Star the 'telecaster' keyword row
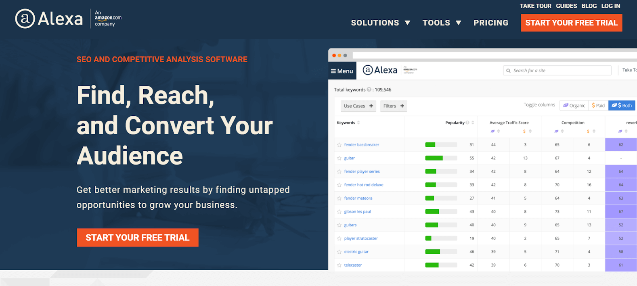The image size is (637, 286). 339,265
